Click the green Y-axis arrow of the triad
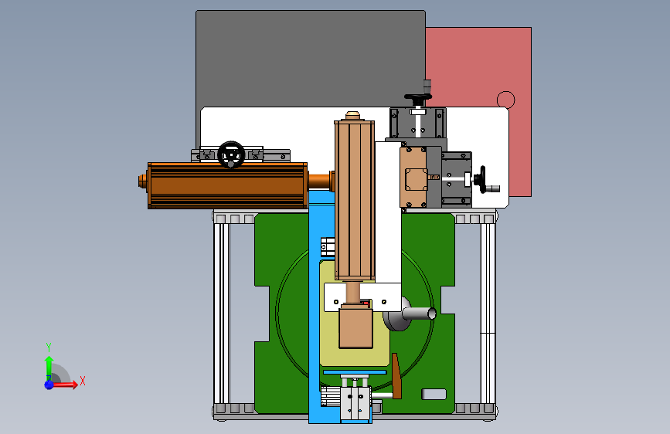This screenshot has width=670, height=434. [x=49, y=368]
